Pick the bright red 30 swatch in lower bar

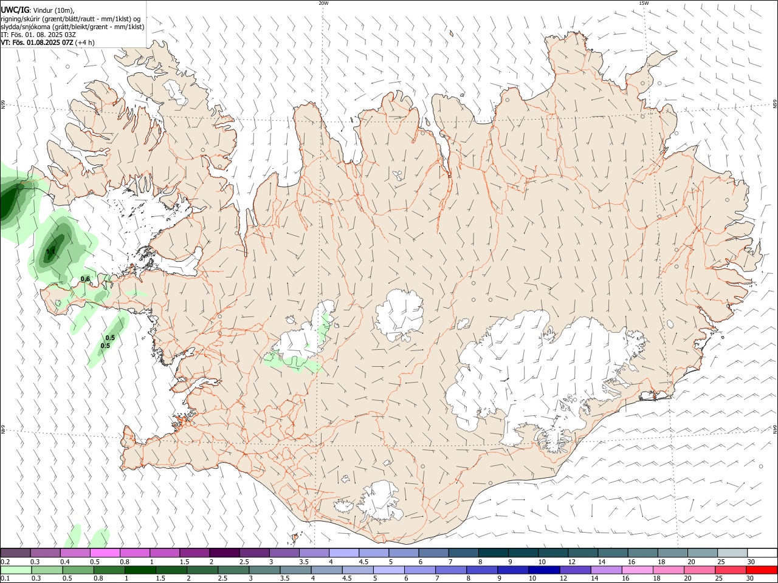click(762, 570)
